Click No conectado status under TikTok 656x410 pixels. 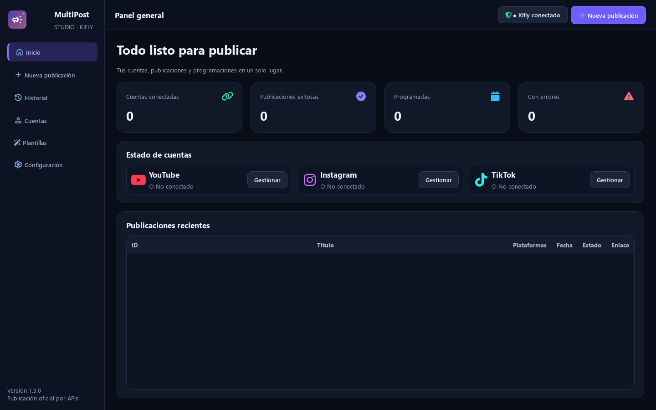click(x=514, y=186)
